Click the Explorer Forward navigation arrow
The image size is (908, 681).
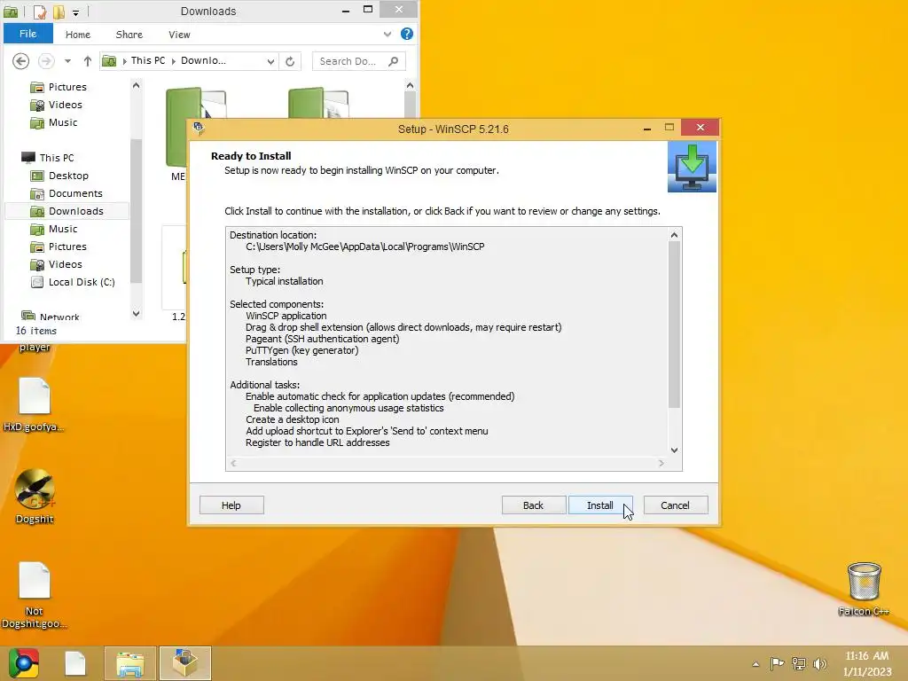pyautogui.click(x=46, y=61)
